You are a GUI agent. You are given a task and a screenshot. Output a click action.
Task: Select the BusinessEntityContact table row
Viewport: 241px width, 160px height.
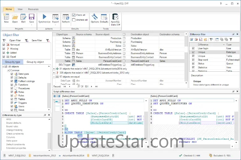click(120, 57)
